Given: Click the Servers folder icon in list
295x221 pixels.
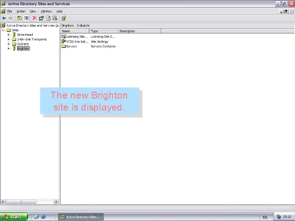Looking at the screenshot, I should 64,46.
